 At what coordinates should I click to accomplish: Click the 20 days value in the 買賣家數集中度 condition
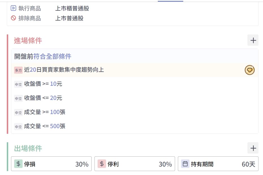tap(33, 70)
